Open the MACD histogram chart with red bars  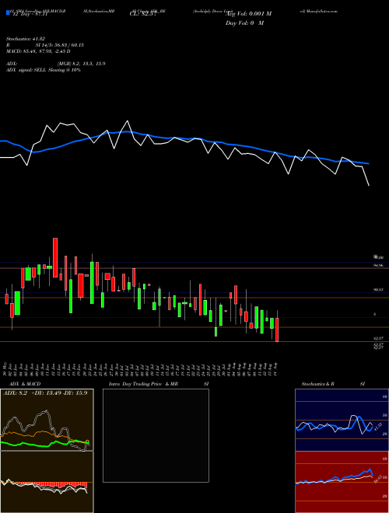(47, 482)
